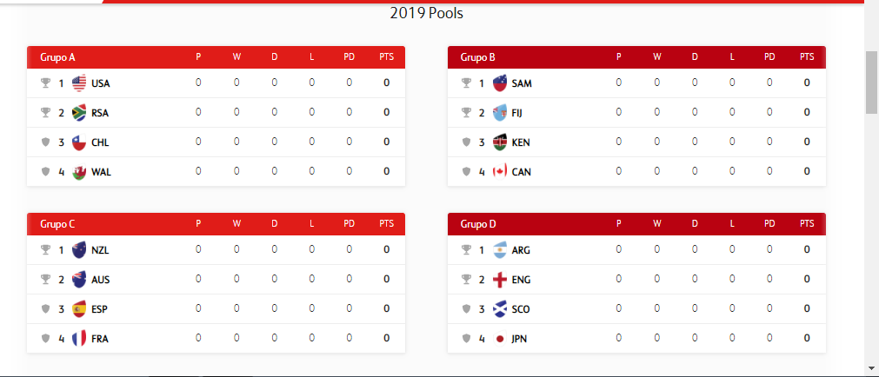
Task: Click PTS column header in Grupo B
Action: point(807,56)
